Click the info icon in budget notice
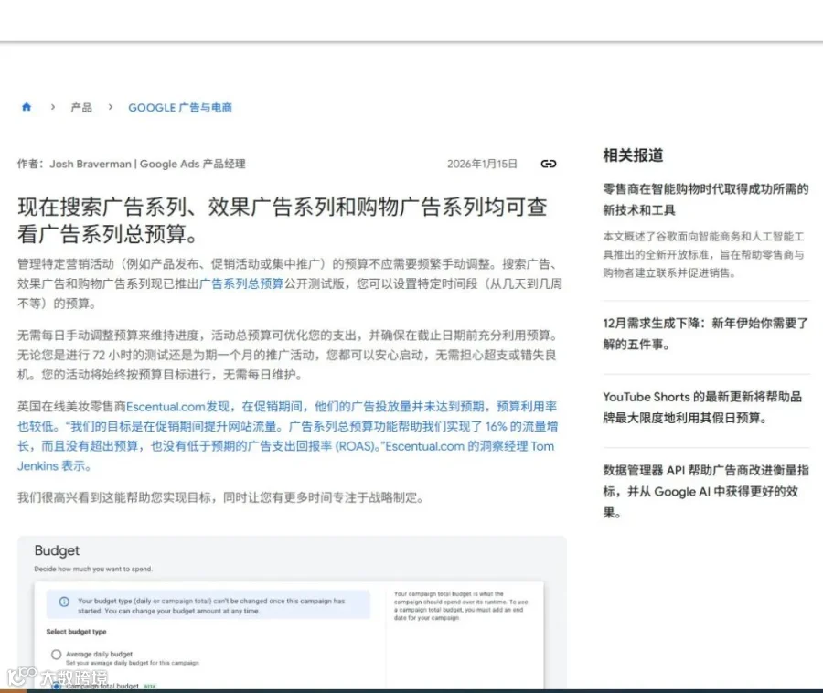Viewport: 823px width, 693px height. click(x=64, y=602)
